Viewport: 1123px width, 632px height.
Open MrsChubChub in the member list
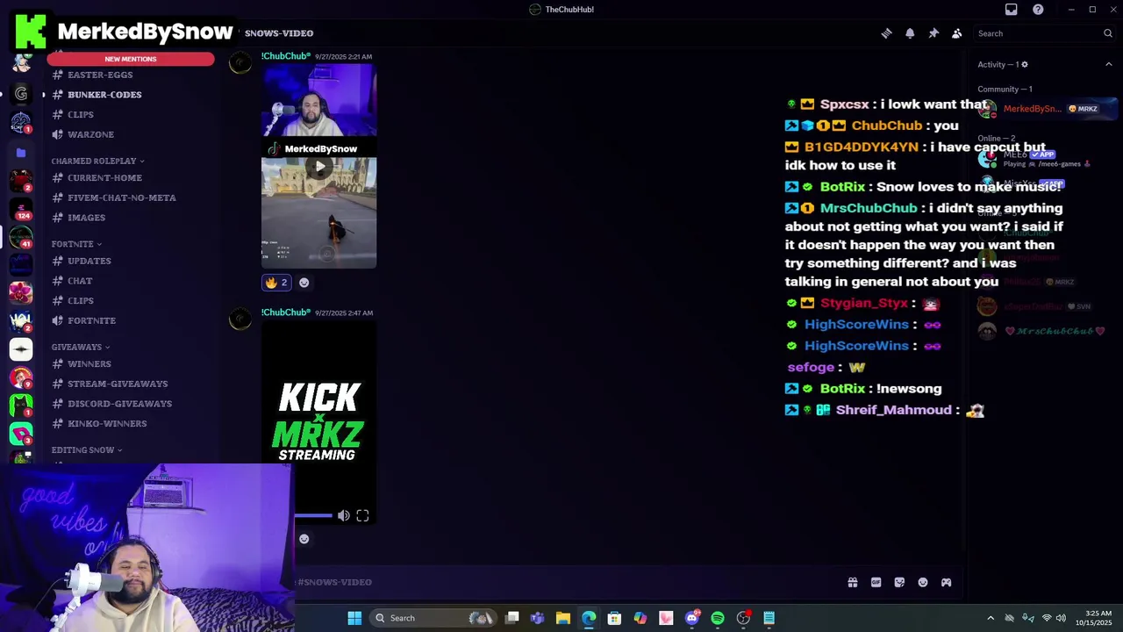1044,331
